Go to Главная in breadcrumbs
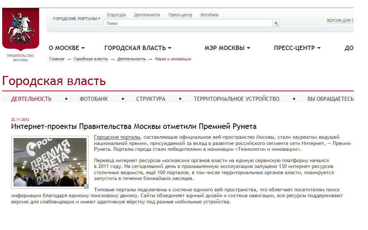Viewport: 368px width, 230px height. click(57, 59)
